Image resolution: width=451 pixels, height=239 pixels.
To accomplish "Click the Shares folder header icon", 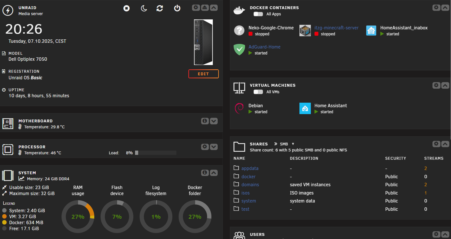I will [239, 147].
